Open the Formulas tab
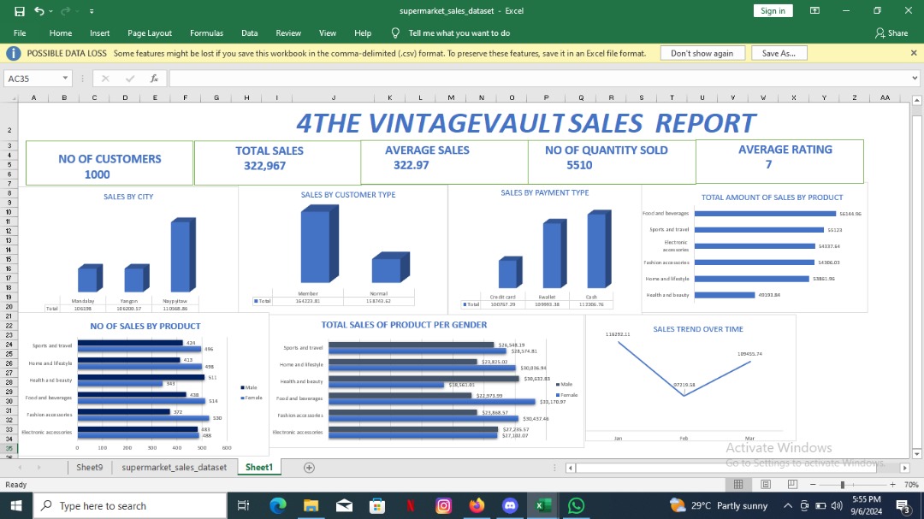The height and width of the screenshot is (519, 924). 206,33
